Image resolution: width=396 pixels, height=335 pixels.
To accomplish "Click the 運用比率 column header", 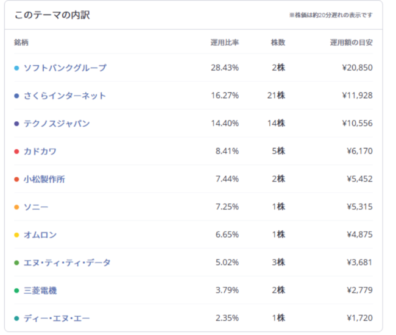I will click(x=224, y=43).
